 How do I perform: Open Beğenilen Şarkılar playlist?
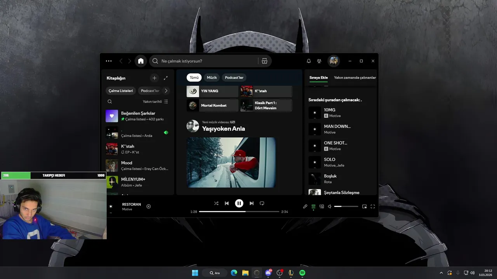(x=138, y=116)
